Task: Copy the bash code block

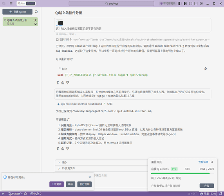Action: pyautogui.click(x=206, y=69)
